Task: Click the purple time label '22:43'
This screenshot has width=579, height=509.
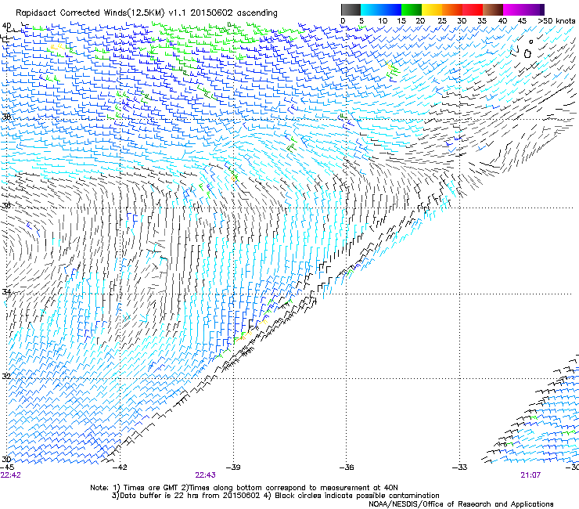Action: pos(205,475)
